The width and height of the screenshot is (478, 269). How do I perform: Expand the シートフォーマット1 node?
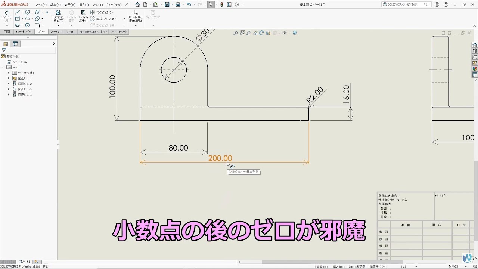(9, 73)
